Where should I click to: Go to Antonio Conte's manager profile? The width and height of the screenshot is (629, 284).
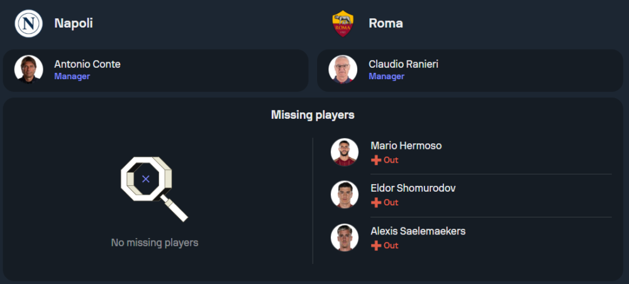coord(87,64)
